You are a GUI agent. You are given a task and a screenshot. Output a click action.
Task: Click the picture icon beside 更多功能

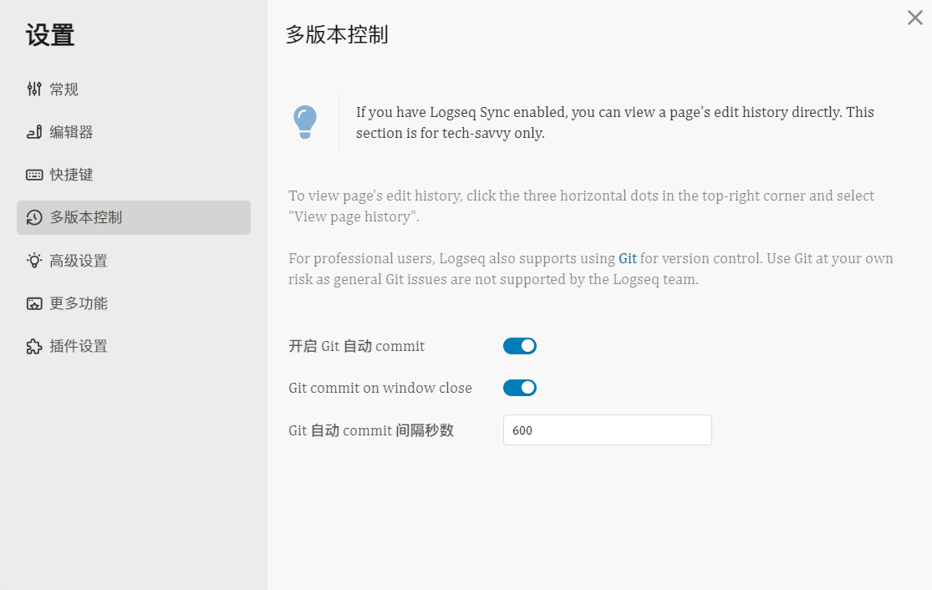33,303
